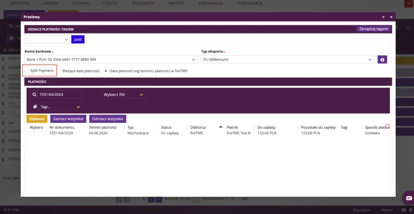Click Odznacz wszystkie button
The height and width of the screenshot is (214, 414).
click(x=108, y=119)
